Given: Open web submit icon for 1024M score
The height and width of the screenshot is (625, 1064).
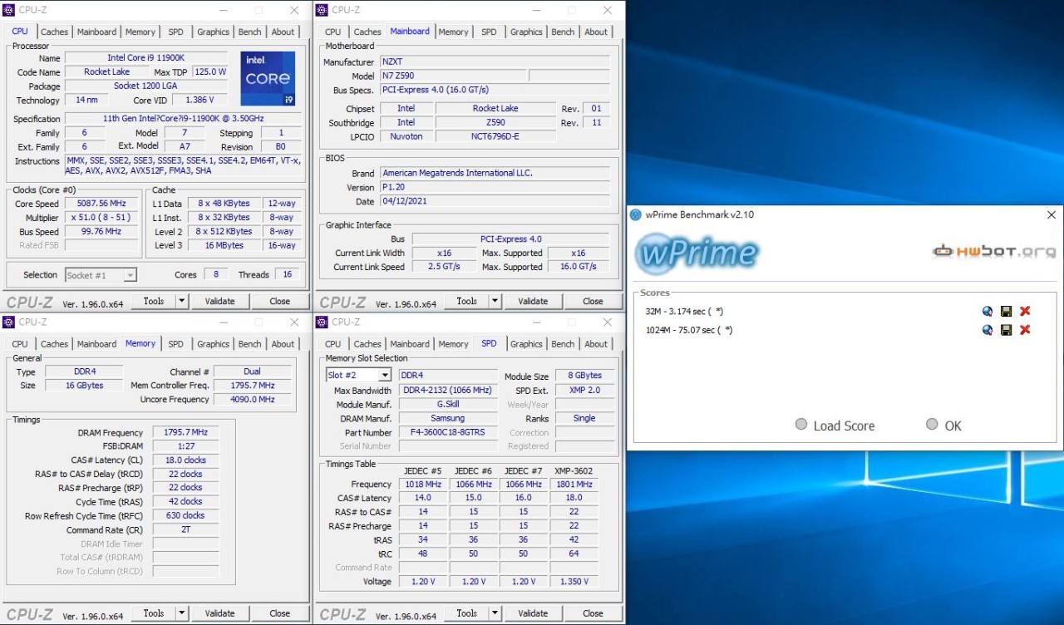Looking at the screenshot, I should click(988, 330).
